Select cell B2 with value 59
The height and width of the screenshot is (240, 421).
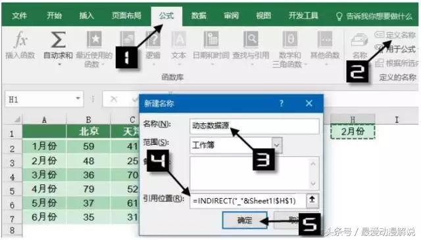click(x=88, y=146)
